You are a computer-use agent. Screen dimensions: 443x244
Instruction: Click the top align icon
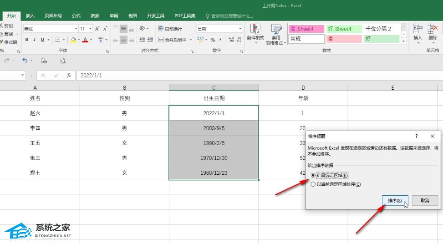(116, 29)
